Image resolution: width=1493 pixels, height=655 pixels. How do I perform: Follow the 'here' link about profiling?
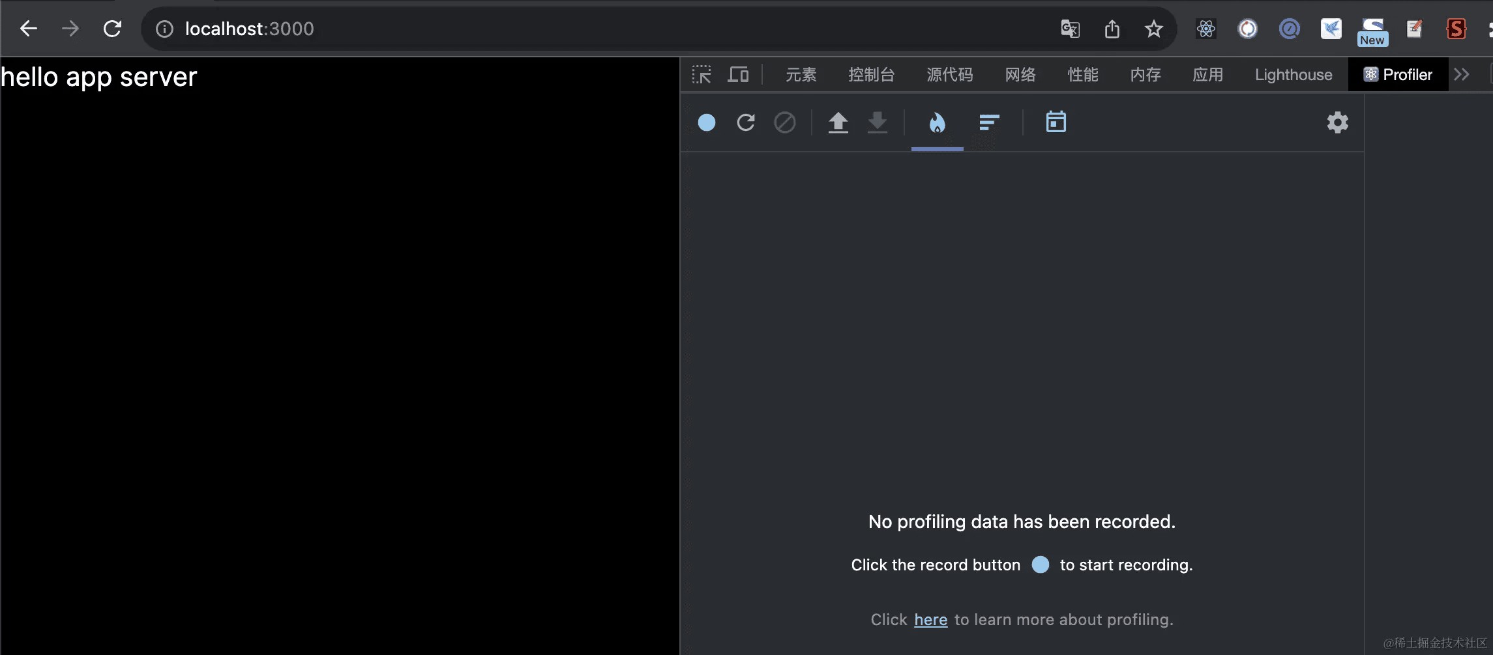point(931,620)
